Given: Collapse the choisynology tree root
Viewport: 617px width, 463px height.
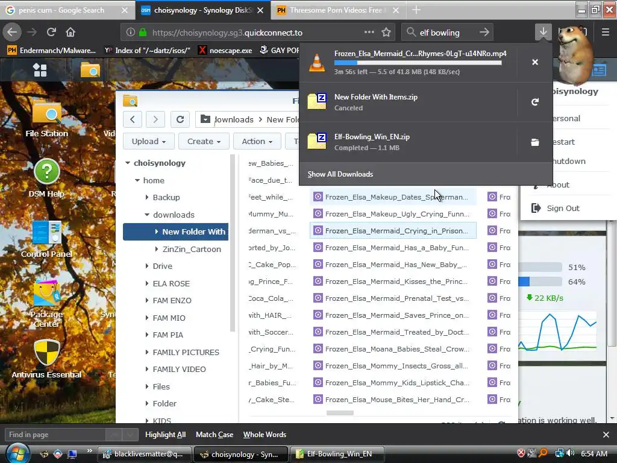Looking at the screenshot, I should coord(128,163).
